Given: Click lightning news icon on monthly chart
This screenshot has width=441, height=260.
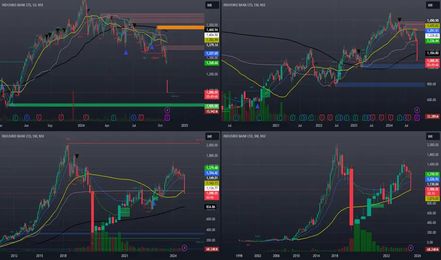Looking at the screenshot, I should tap(185, 248).
